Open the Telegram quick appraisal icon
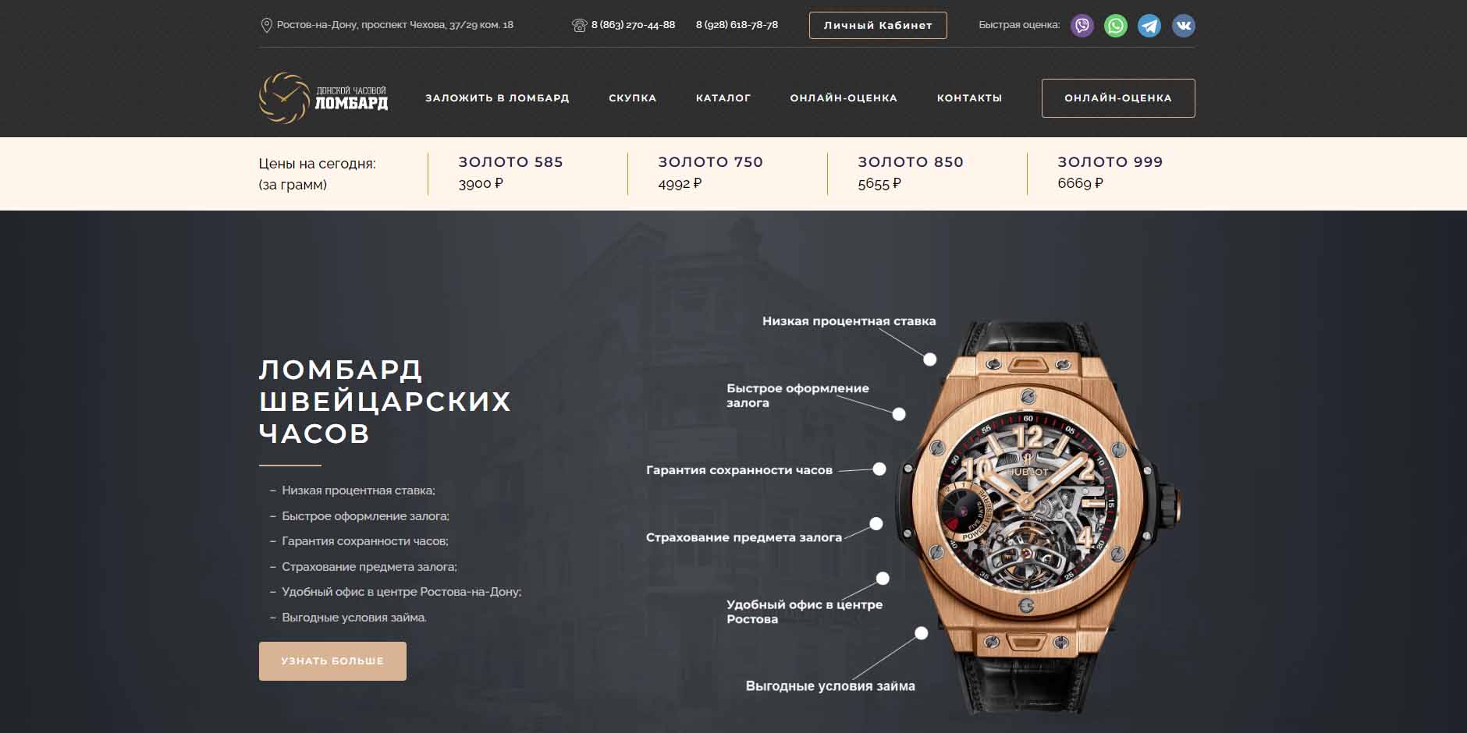This screenshot has width=1467, height=733. click(1149, 26)
